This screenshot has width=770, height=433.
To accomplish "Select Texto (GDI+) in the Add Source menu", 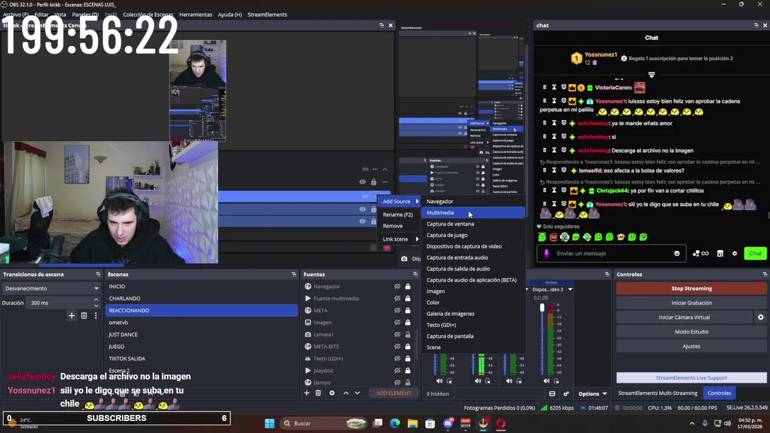I will coord(475,325).
